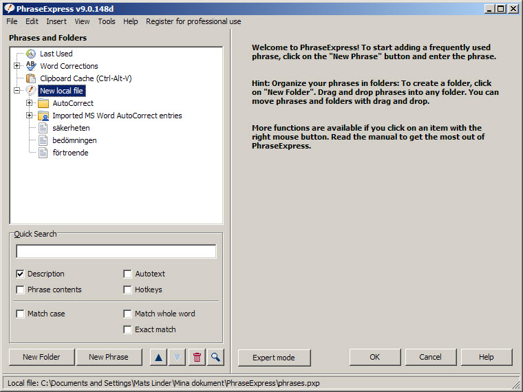Open the Insert menu
This screenshot has width=523, height=392.
56,21
